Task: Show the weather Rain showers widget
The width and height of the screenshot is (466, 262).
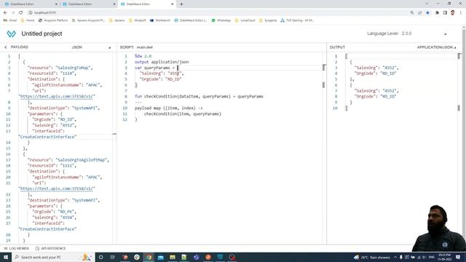Action: (371, 257)
